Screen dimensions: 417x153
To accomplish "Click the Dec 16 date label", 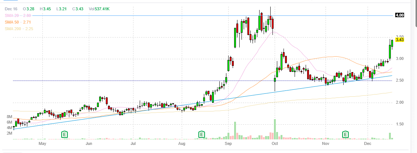I will pos(11,9).
